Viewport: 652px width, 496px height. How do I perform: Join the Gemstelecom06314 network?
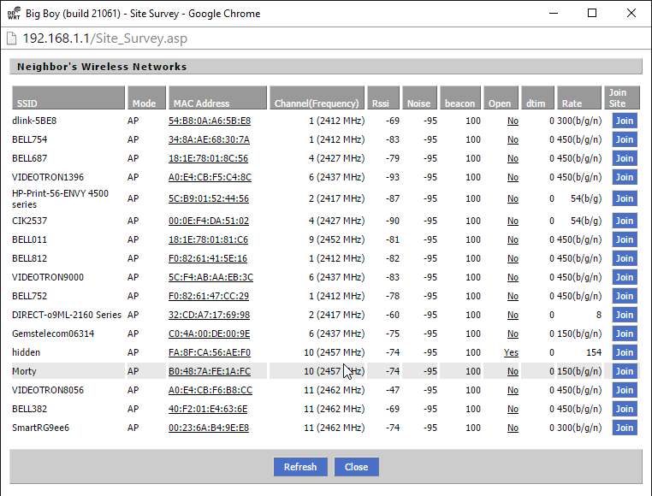[624, 334]
